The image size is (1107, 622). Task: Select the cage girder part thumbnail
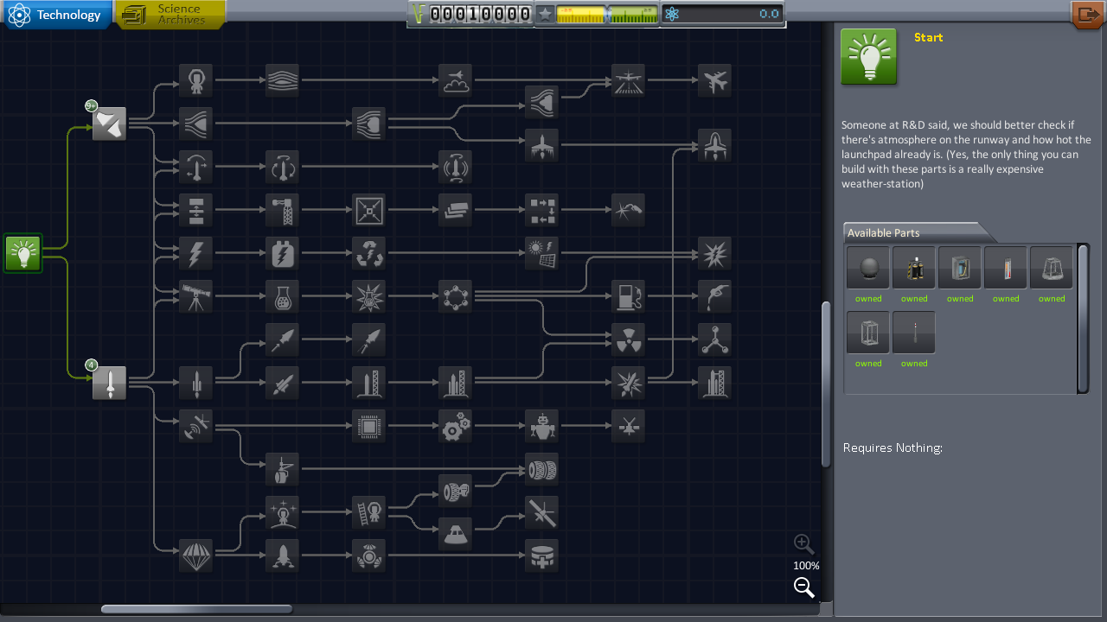pos(868,333)
